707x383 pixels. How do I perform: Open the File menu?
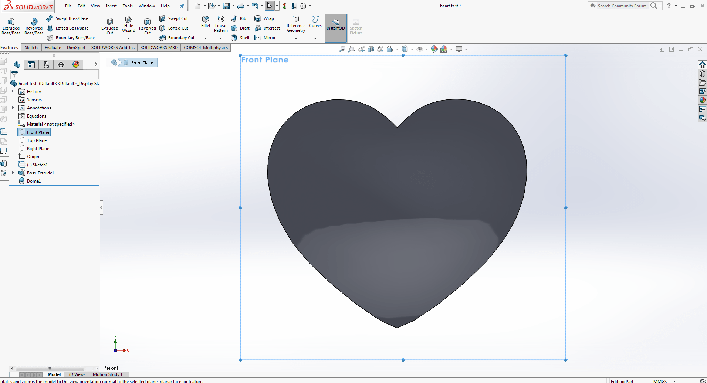click(x=68, y=6)
